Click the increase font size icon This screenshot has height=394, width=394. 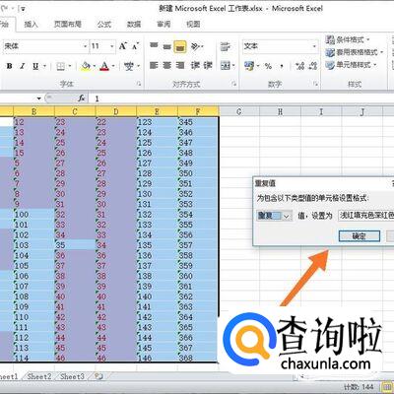pyautogui.click(x=123, y=46)
